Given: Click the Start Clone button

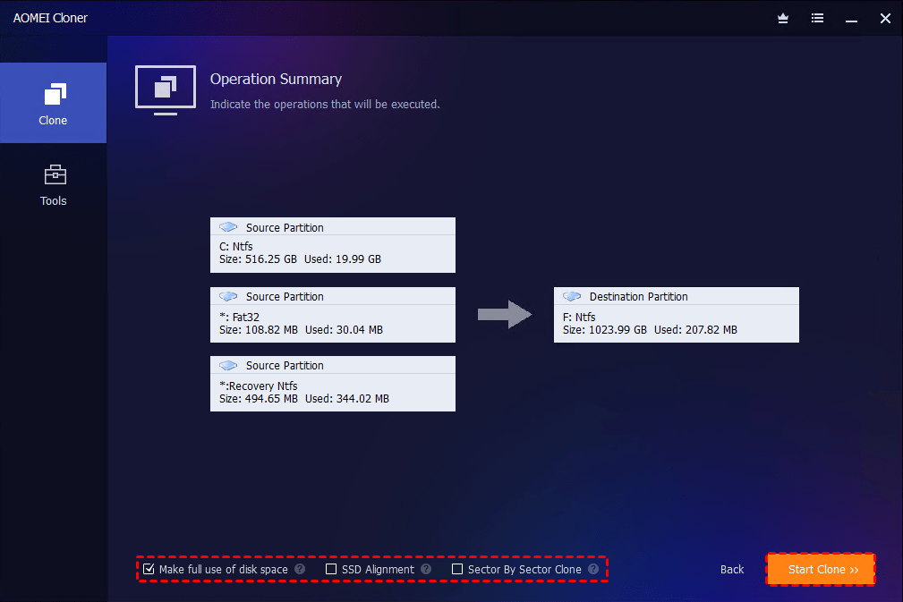Looking at the screenshot, I should 822,569.
